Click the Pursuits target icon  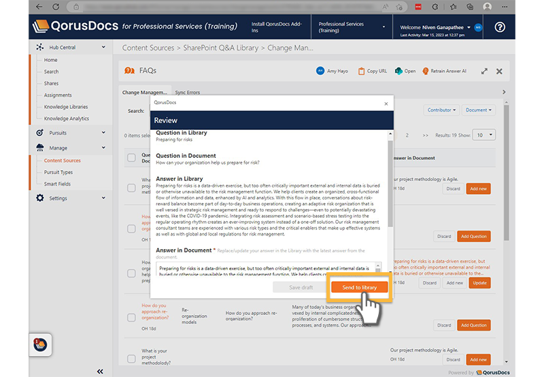(40, 133)
